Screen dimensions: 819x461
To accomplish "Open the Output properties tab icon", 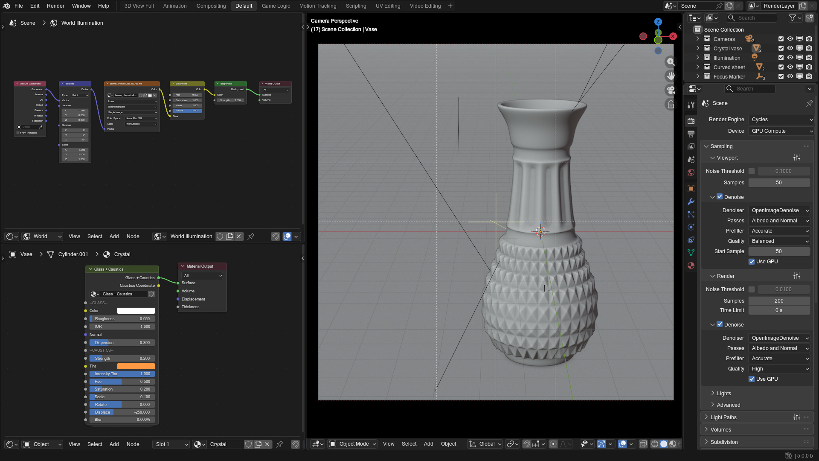I will [691, 134].
